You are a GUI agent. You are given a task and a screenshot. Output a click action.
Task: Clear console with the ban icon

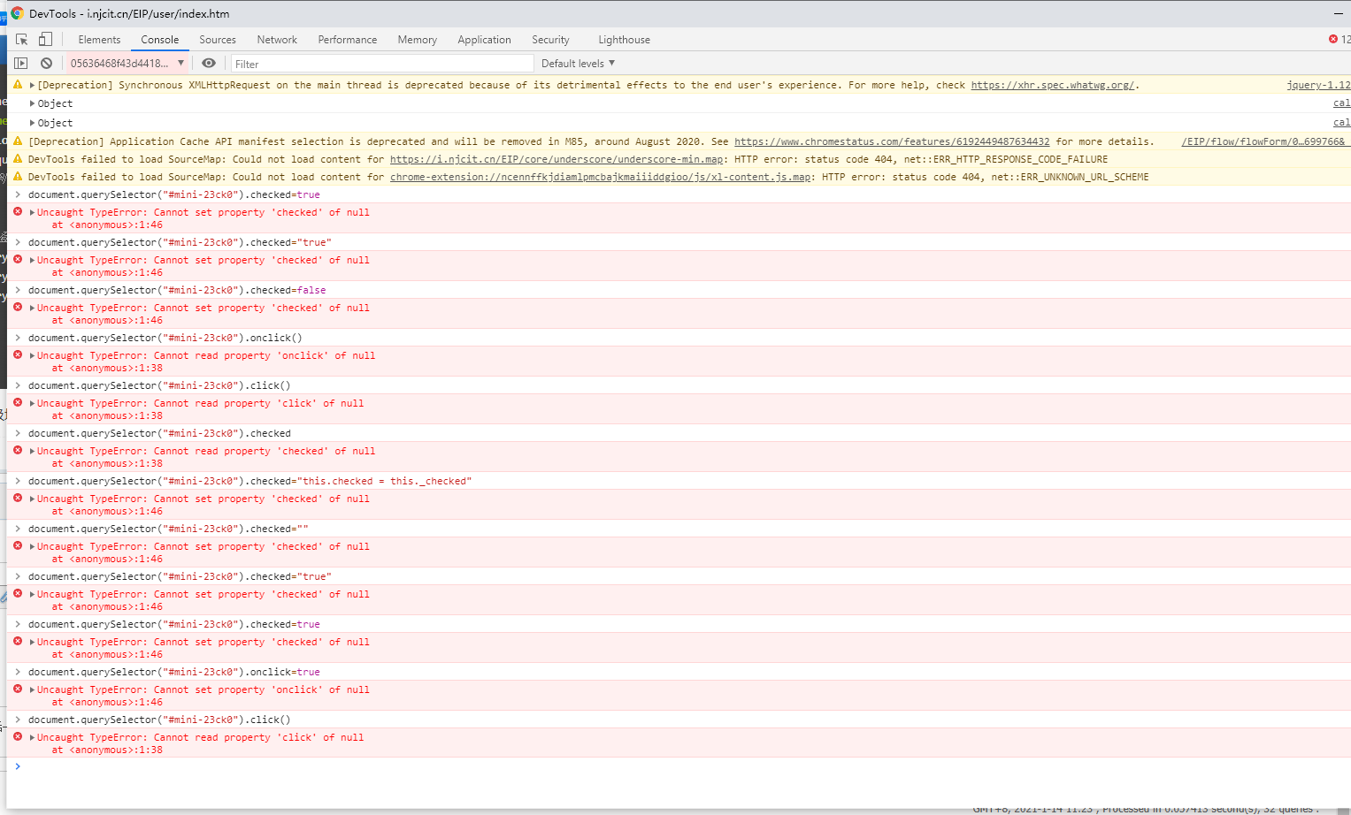pyautogui.click(x=46, y=64)
